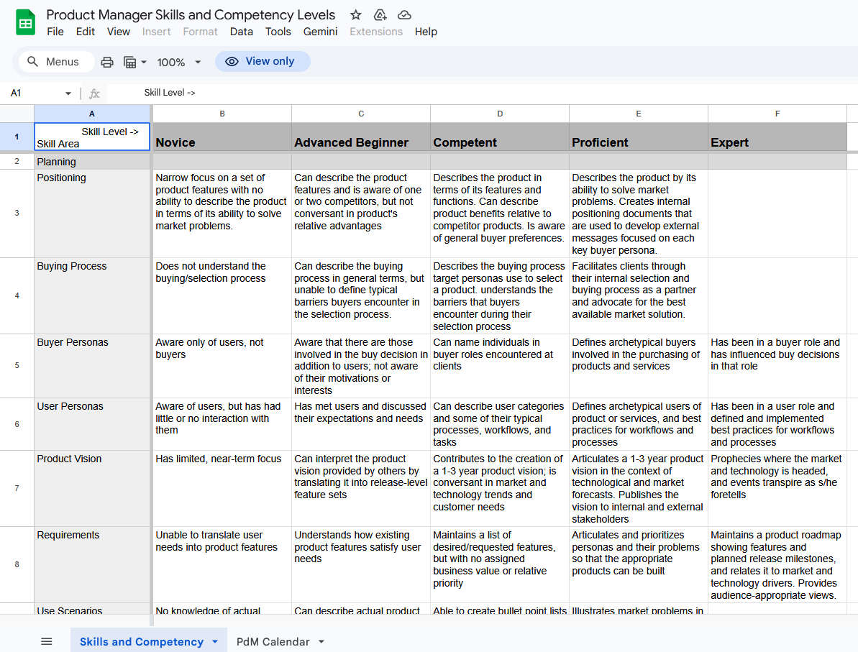
Task: Open the Gemini menu
Action: (320, 32)
